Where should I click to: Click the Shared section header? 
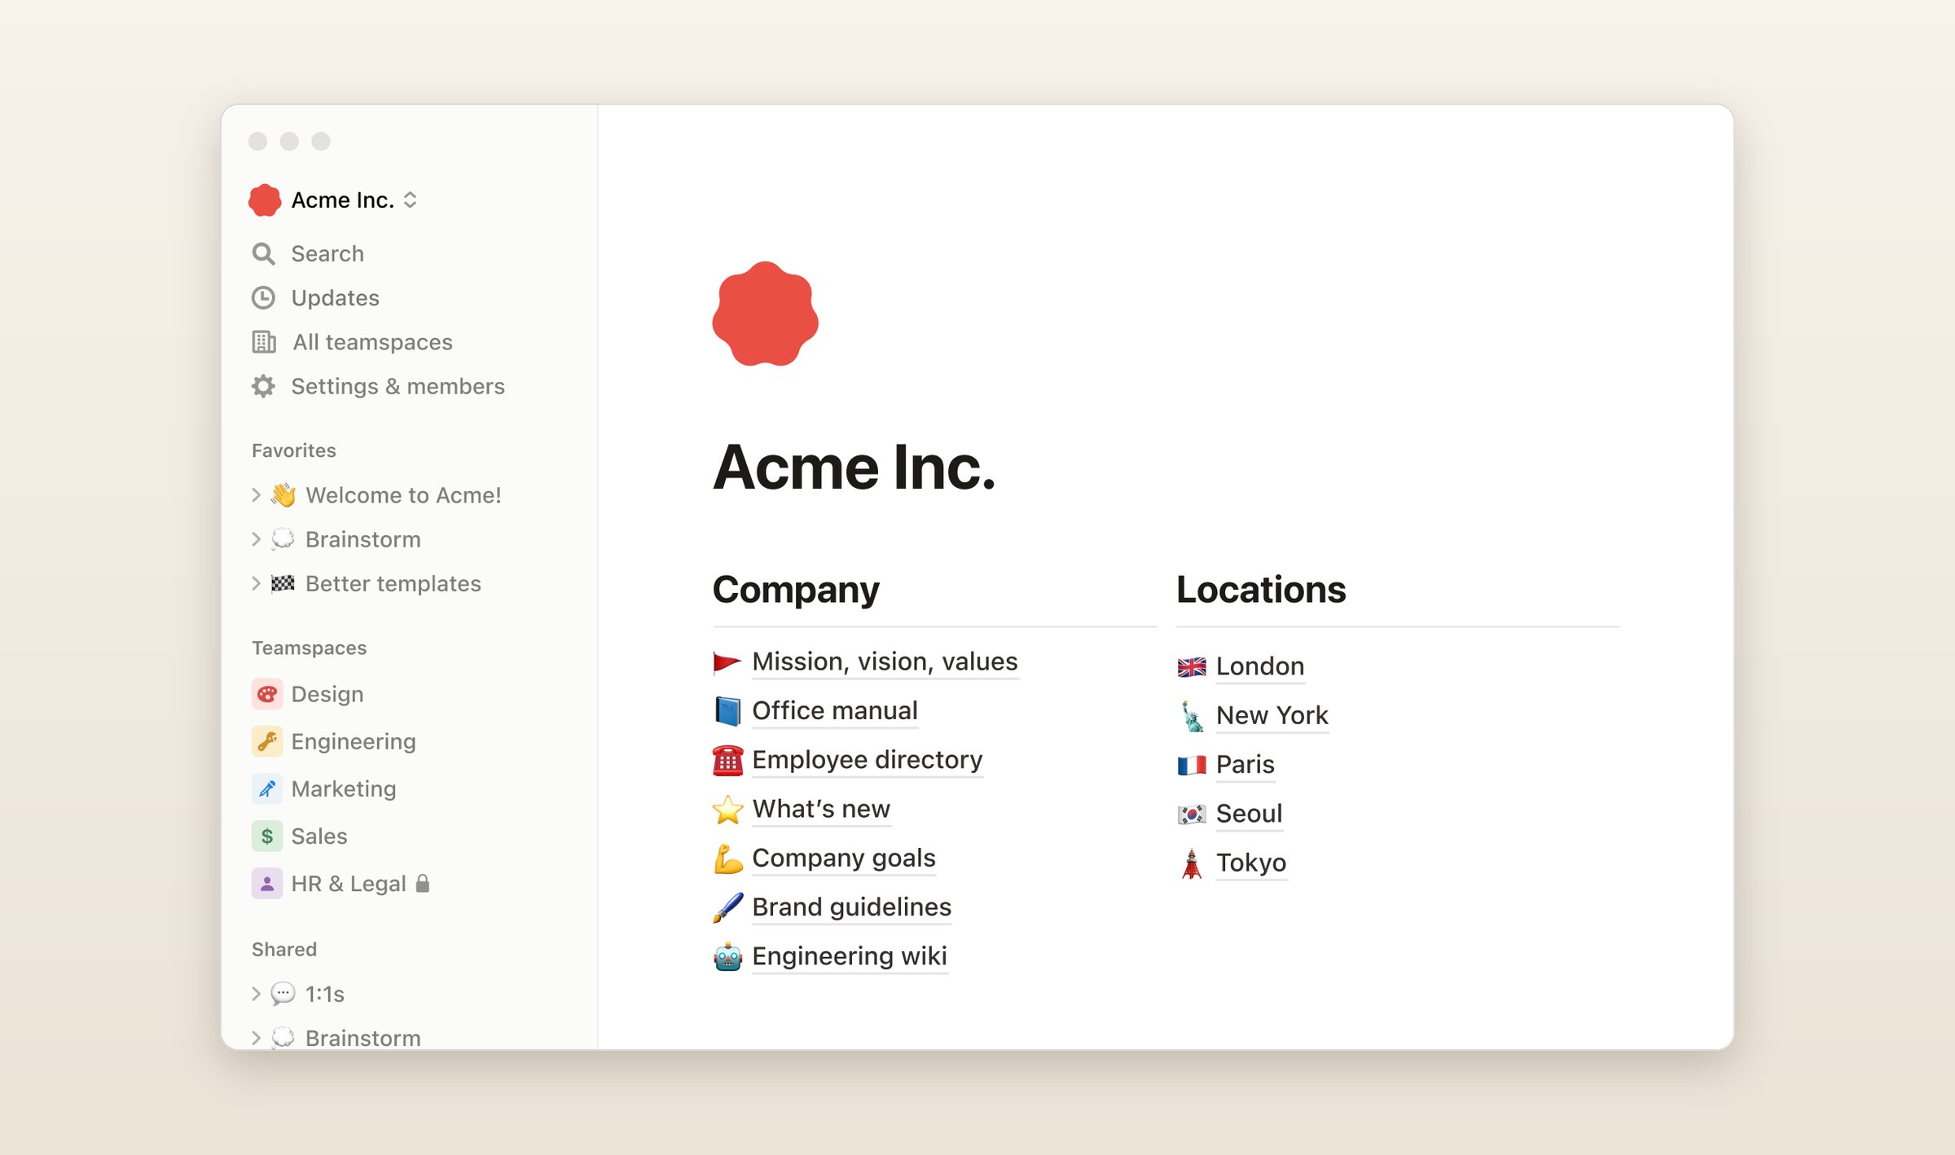tap(283, 949)
